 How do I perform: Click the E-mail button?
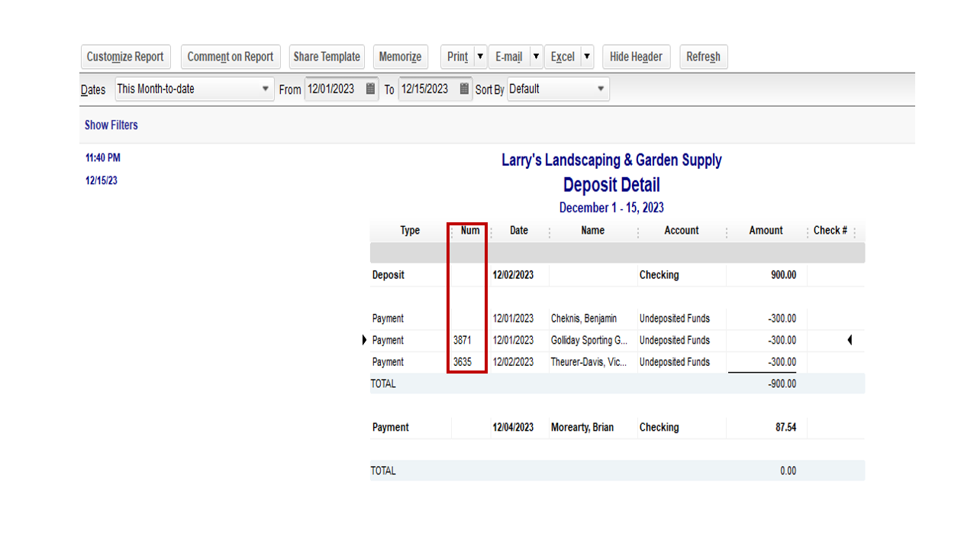510,56
